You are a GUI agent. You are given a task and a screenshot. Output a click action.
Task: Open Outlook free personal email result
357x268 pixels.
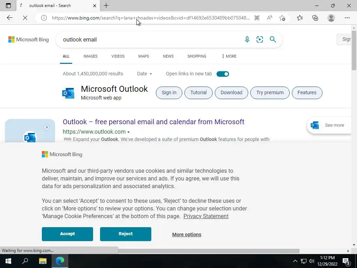pos(153,122)
